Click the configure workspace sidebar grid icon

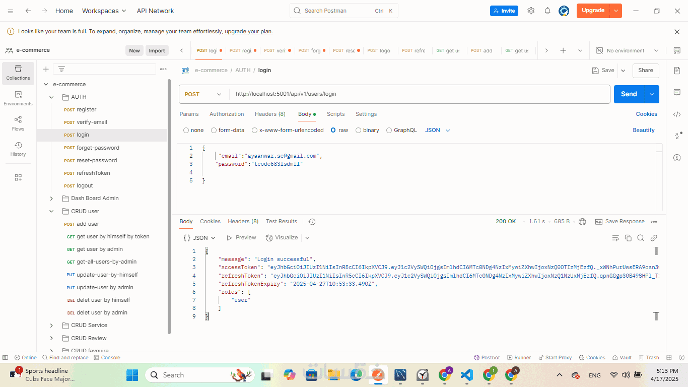pyautogui.click(x=18, y=177)
